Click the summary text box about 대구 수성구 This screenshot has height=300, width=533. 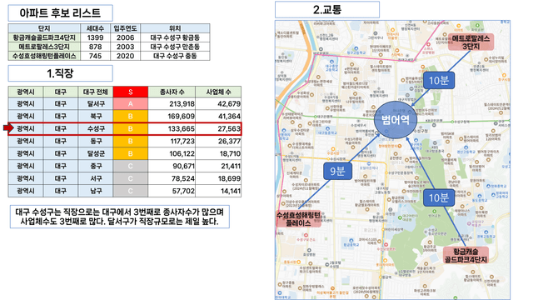[x=120, y=217]
